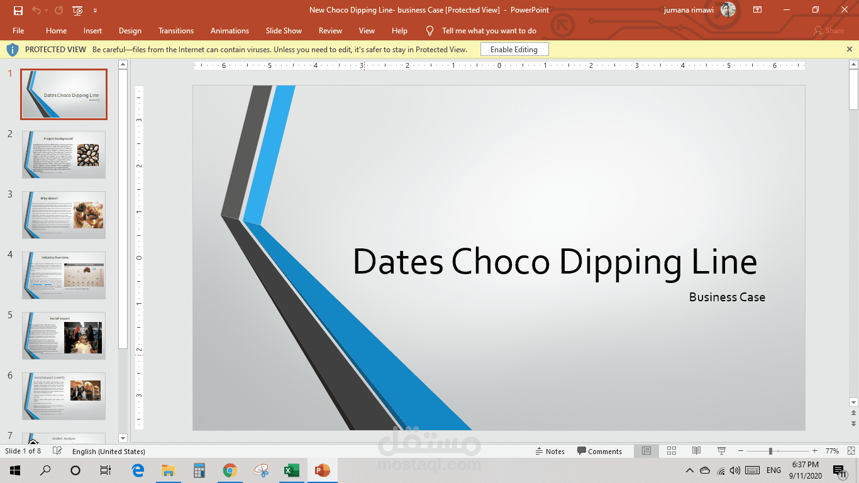The width and height of the screenshot is (859, 483).
Task: Select the Why dates slide 3 thumbnail
Action: [64, 215]
